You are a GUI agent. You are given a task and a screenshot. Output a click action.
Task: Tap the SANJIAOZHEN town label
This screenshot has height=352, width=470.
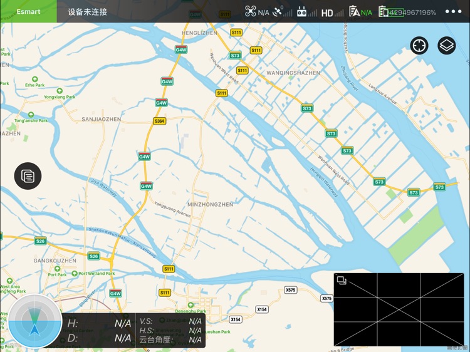102,119
